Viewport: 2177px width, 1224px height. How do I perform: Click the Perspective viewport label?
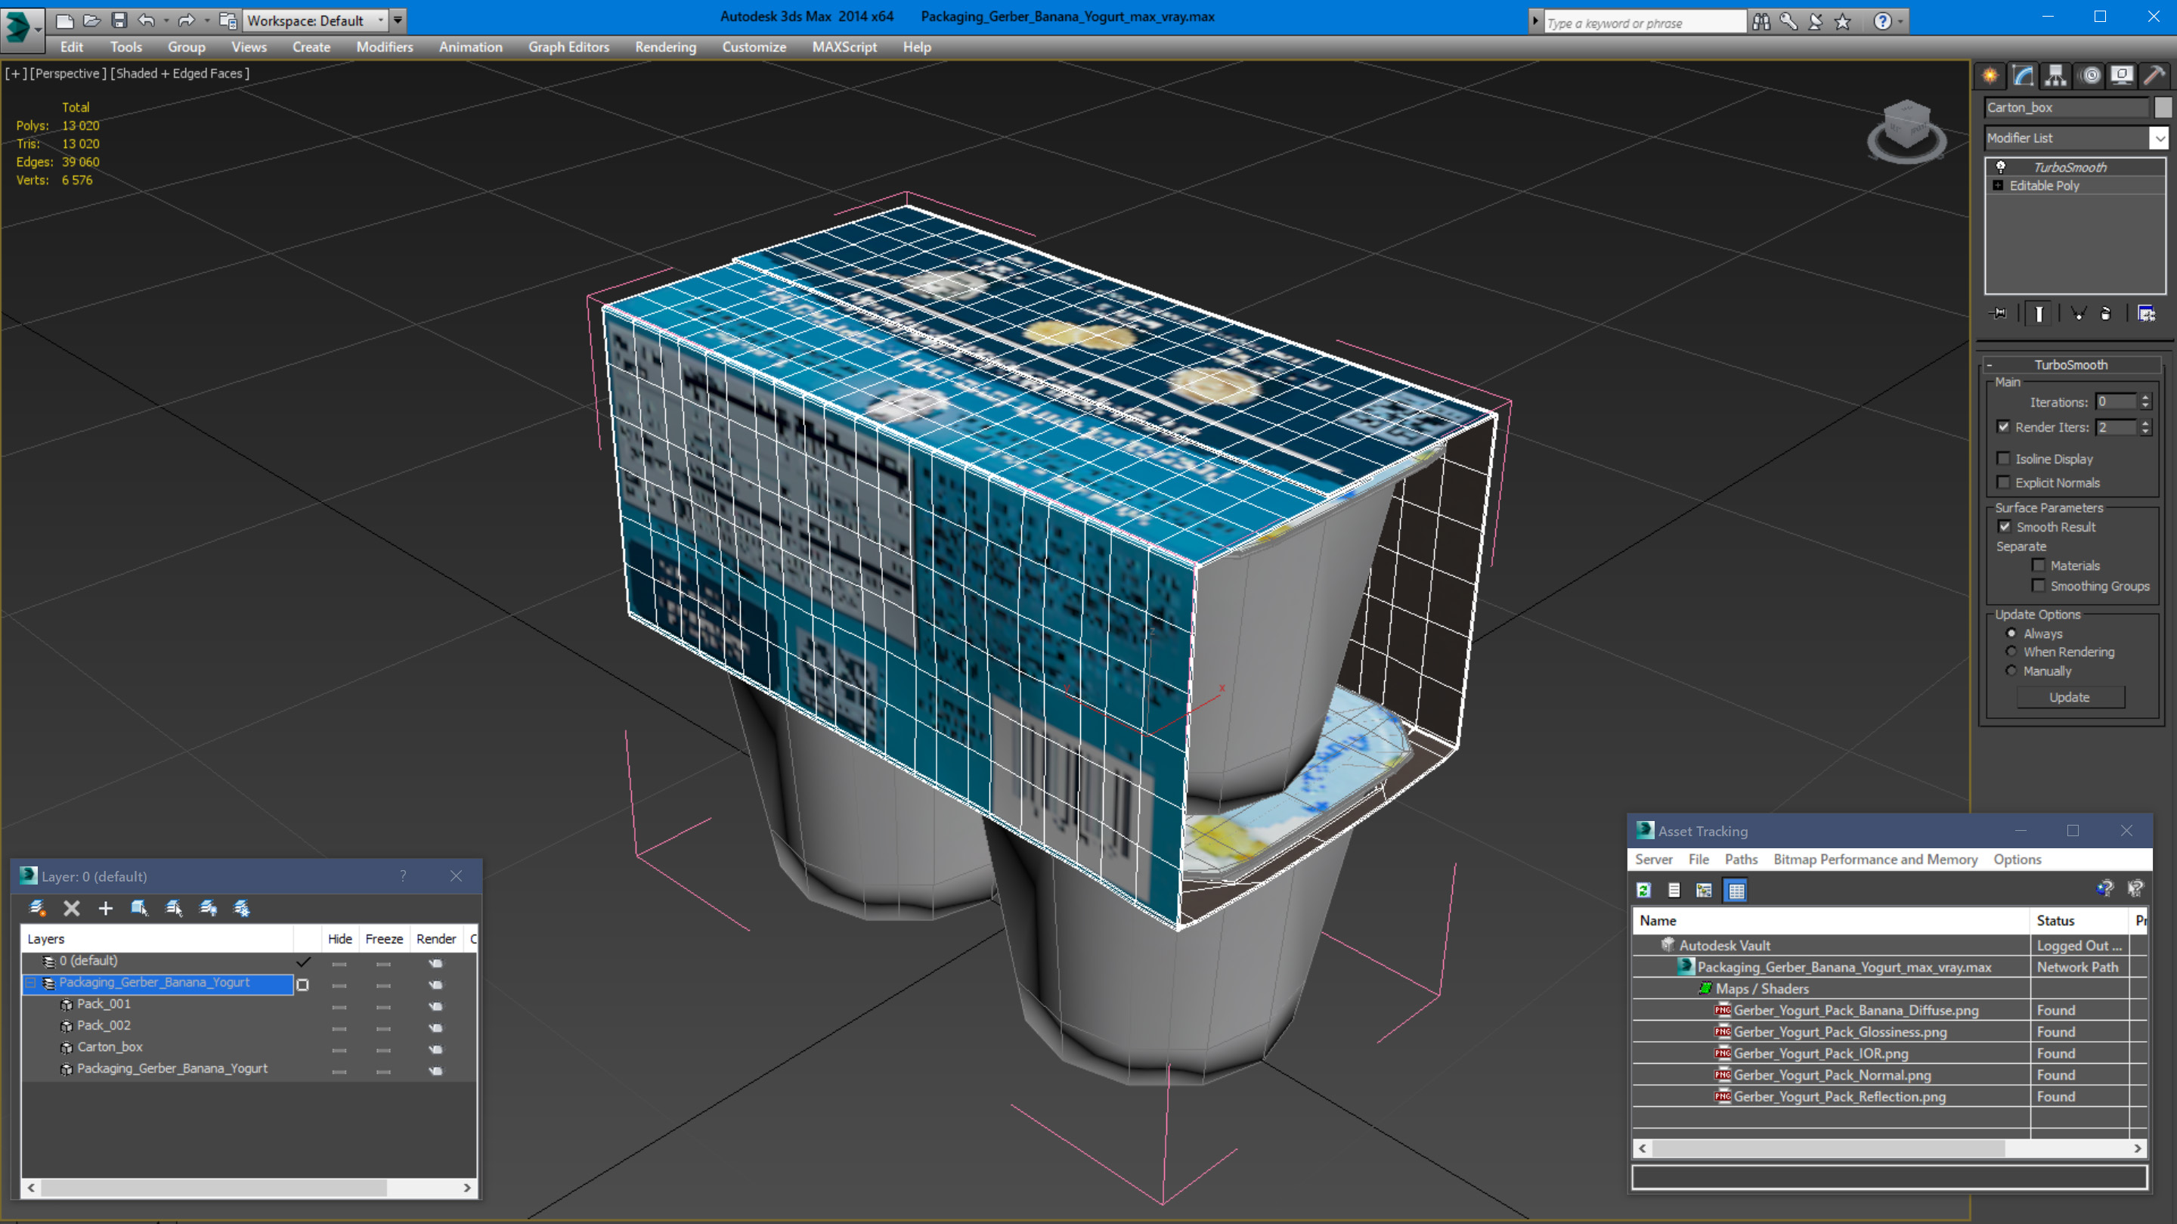(x=67, y=73)
